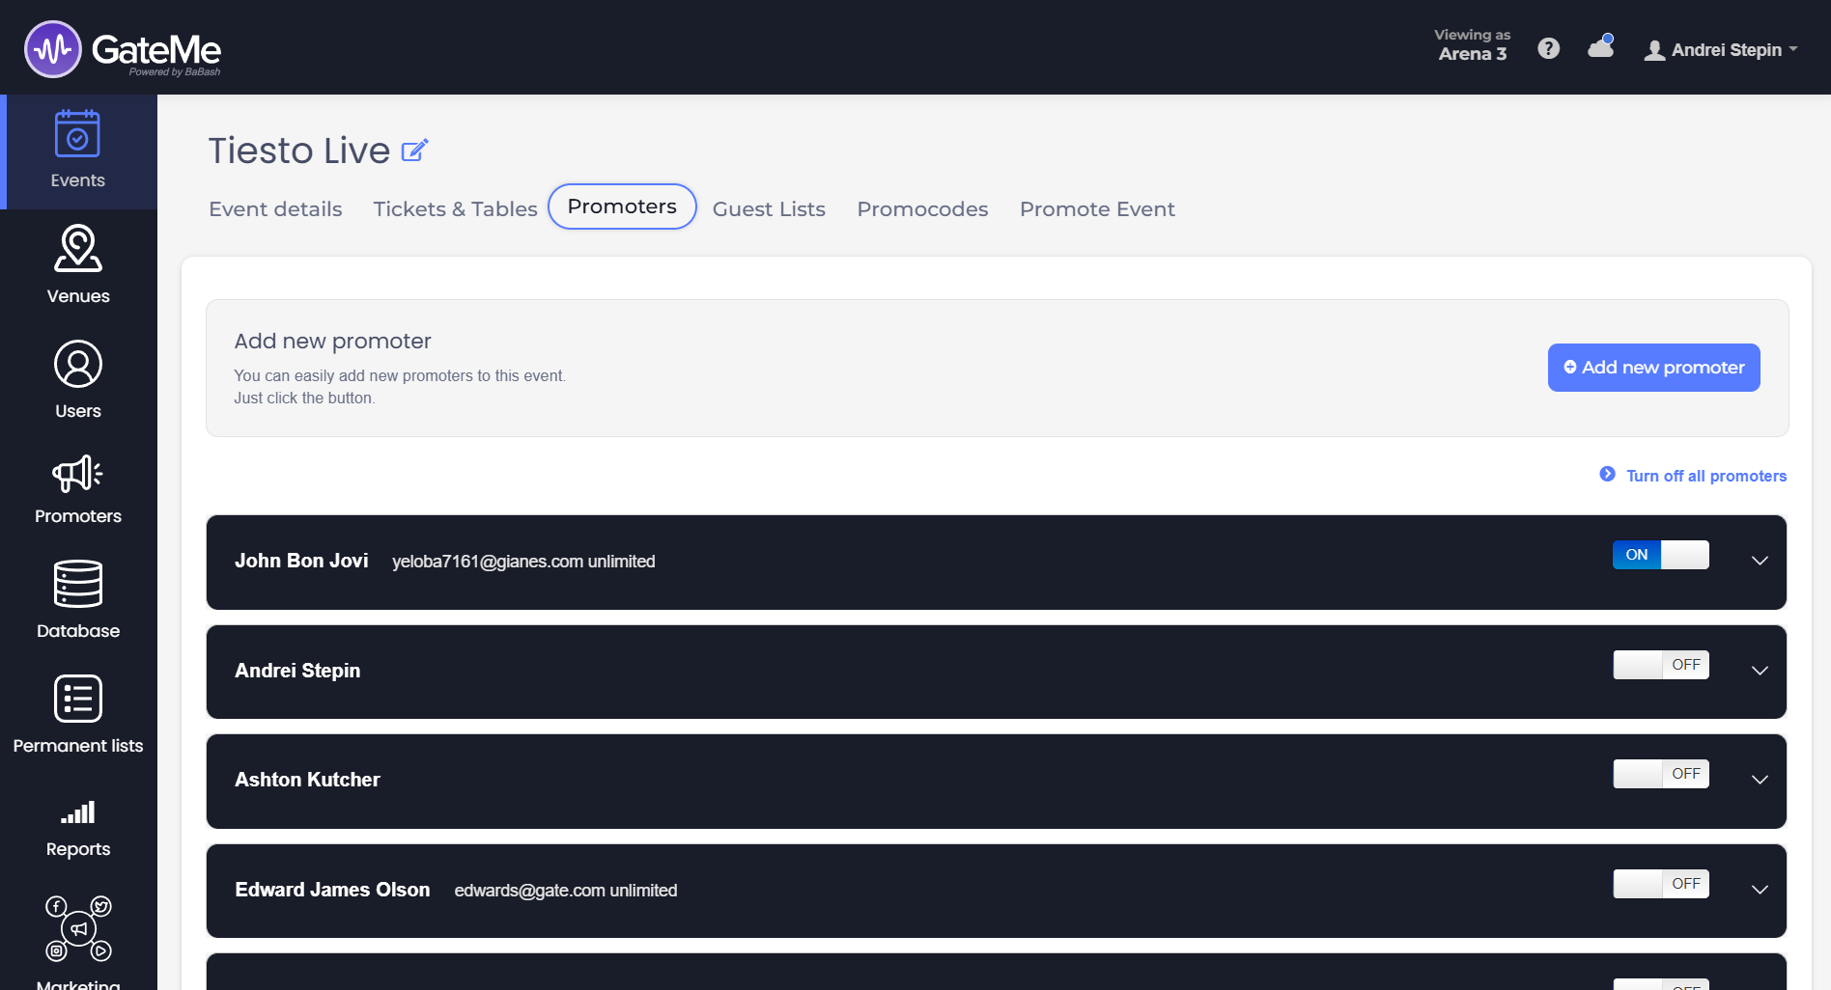Enable Andrei Stepin promoter toggle

pos(1660,665)
